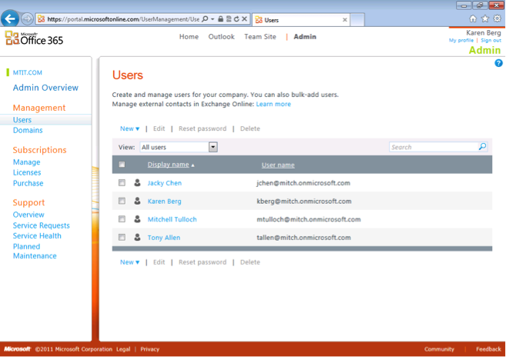Open Team Site in top navigation
506x357 pixels.
tap(260, 37)
